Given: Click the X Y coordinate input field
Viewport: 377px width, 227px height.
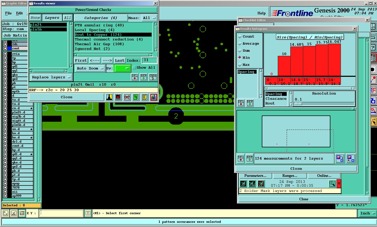Looking at the screenshot, I should point(61,213).
